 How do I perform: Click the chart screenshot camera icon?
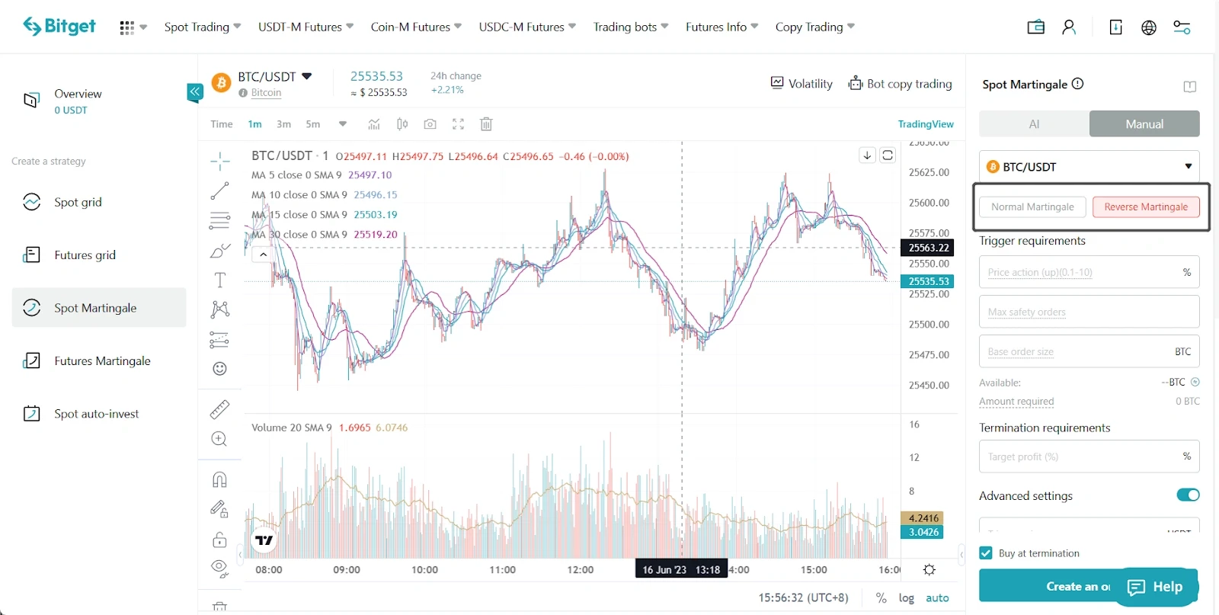pyautogui.click(x=430, y=124)
